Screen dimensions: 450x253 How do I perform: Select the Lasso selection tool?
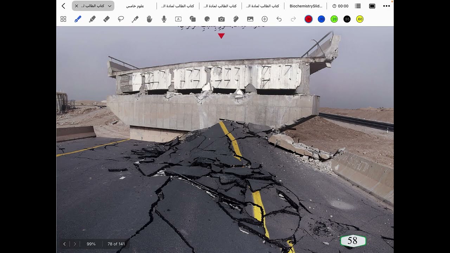click(121, 19)
